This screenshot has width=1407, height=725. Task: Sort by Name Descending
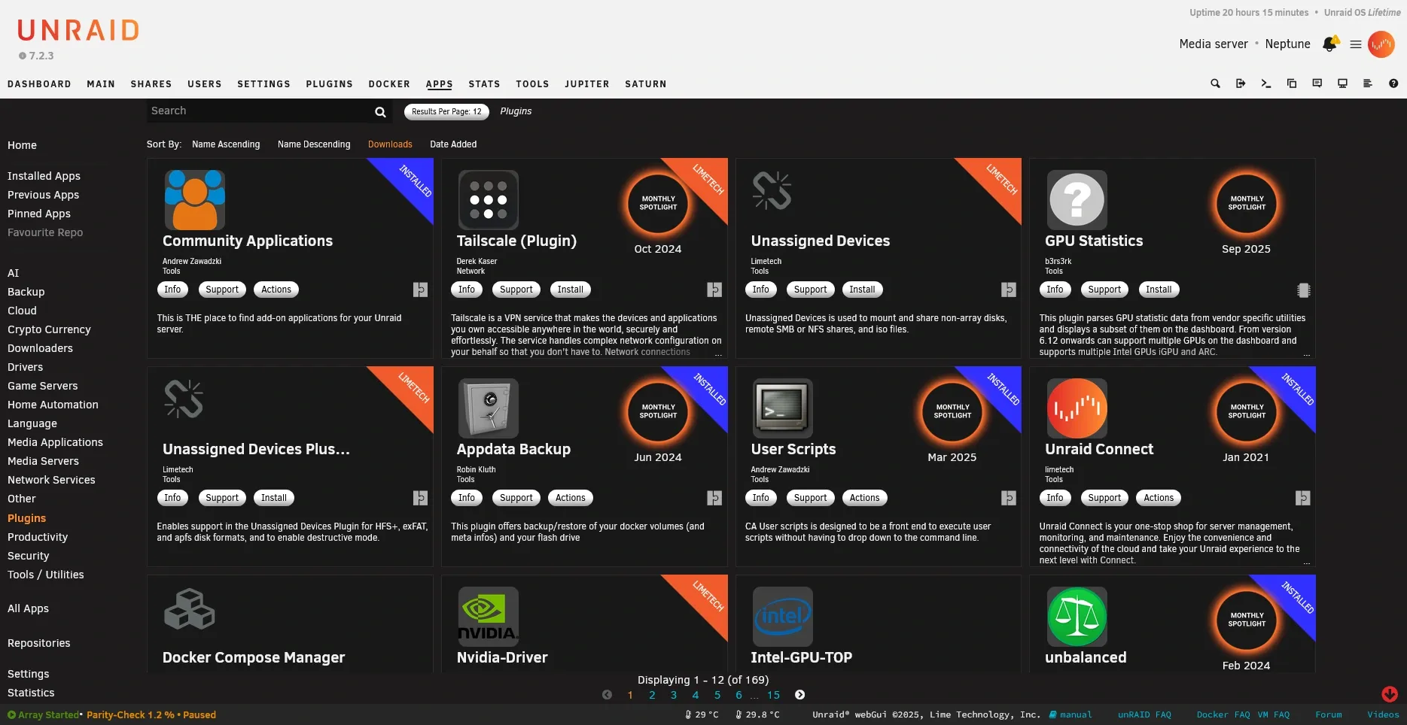(x=314, y=144)
